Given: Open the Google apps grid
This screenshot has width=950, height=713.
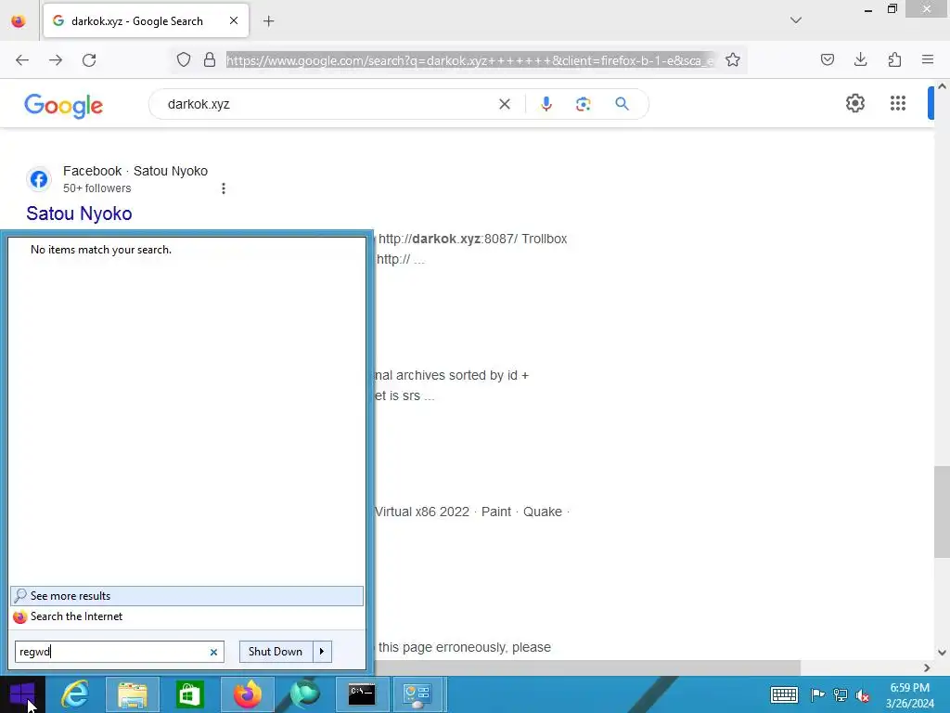Looking at the screenshot, I should pos(898,103).
